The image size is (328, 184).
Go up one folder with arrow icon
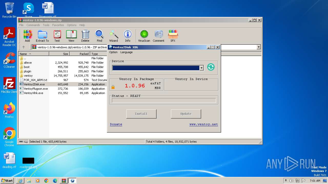click(x=24, y=47)
